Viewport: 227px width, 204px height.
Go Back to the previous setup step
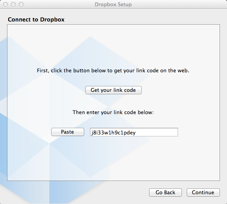pos(166,192)
